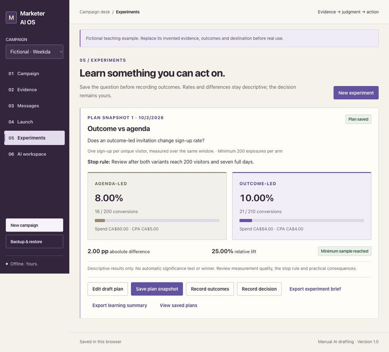Click Campaign desk breadcrumb
Screen dimensions: 389x352
point(95,12)
